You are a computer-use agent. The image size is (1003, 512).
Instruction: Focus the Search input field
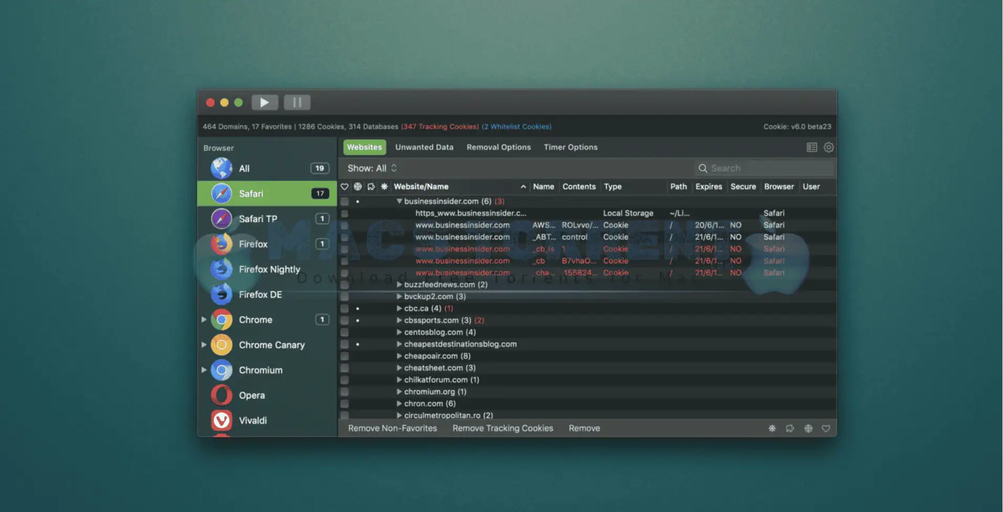click(x=764, y=168)
